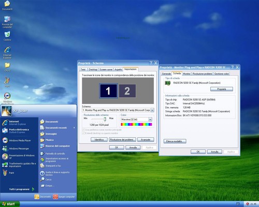This screenshot has width=259, height=207.
Task: Select the Cestino desktop icon
Action: pos(7,36)
